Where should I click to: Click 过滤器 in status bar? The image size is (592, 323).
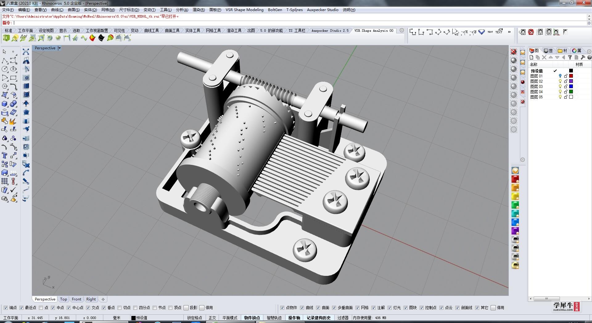[x=343, y=318]
